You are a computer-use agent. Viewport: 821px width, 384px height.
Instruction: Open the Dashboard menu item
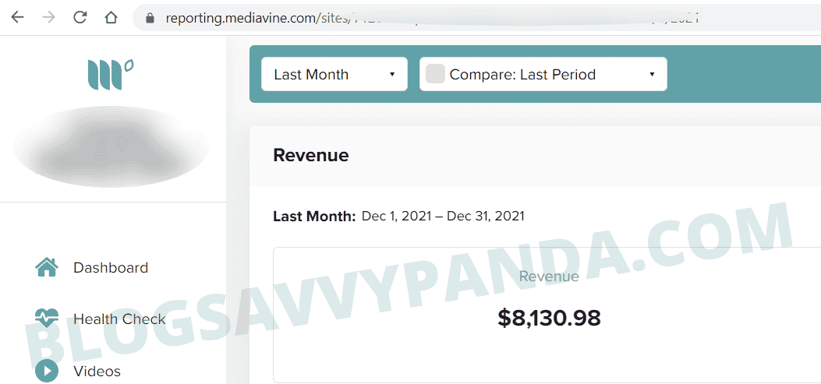tap(111, 267)
